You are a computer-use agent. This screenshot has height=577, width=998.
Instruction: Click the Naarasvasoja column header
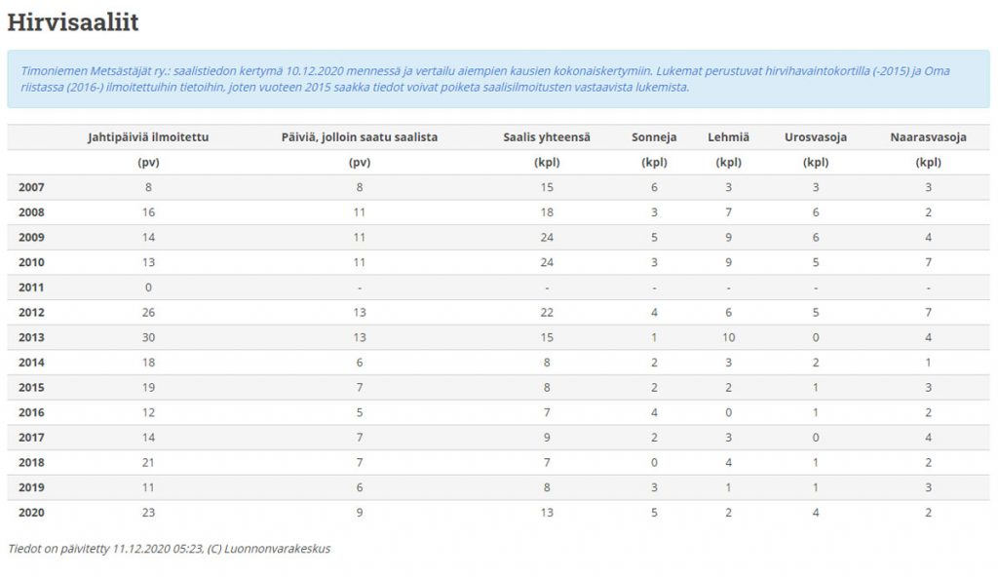click(x=928, y=137)
